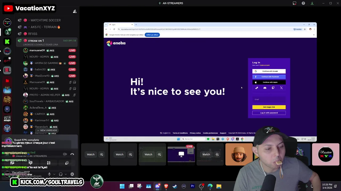This screenshot has width=341, height=191.
Task: Open the Vacation XYZ participant tile
Action: click(326, 154)
